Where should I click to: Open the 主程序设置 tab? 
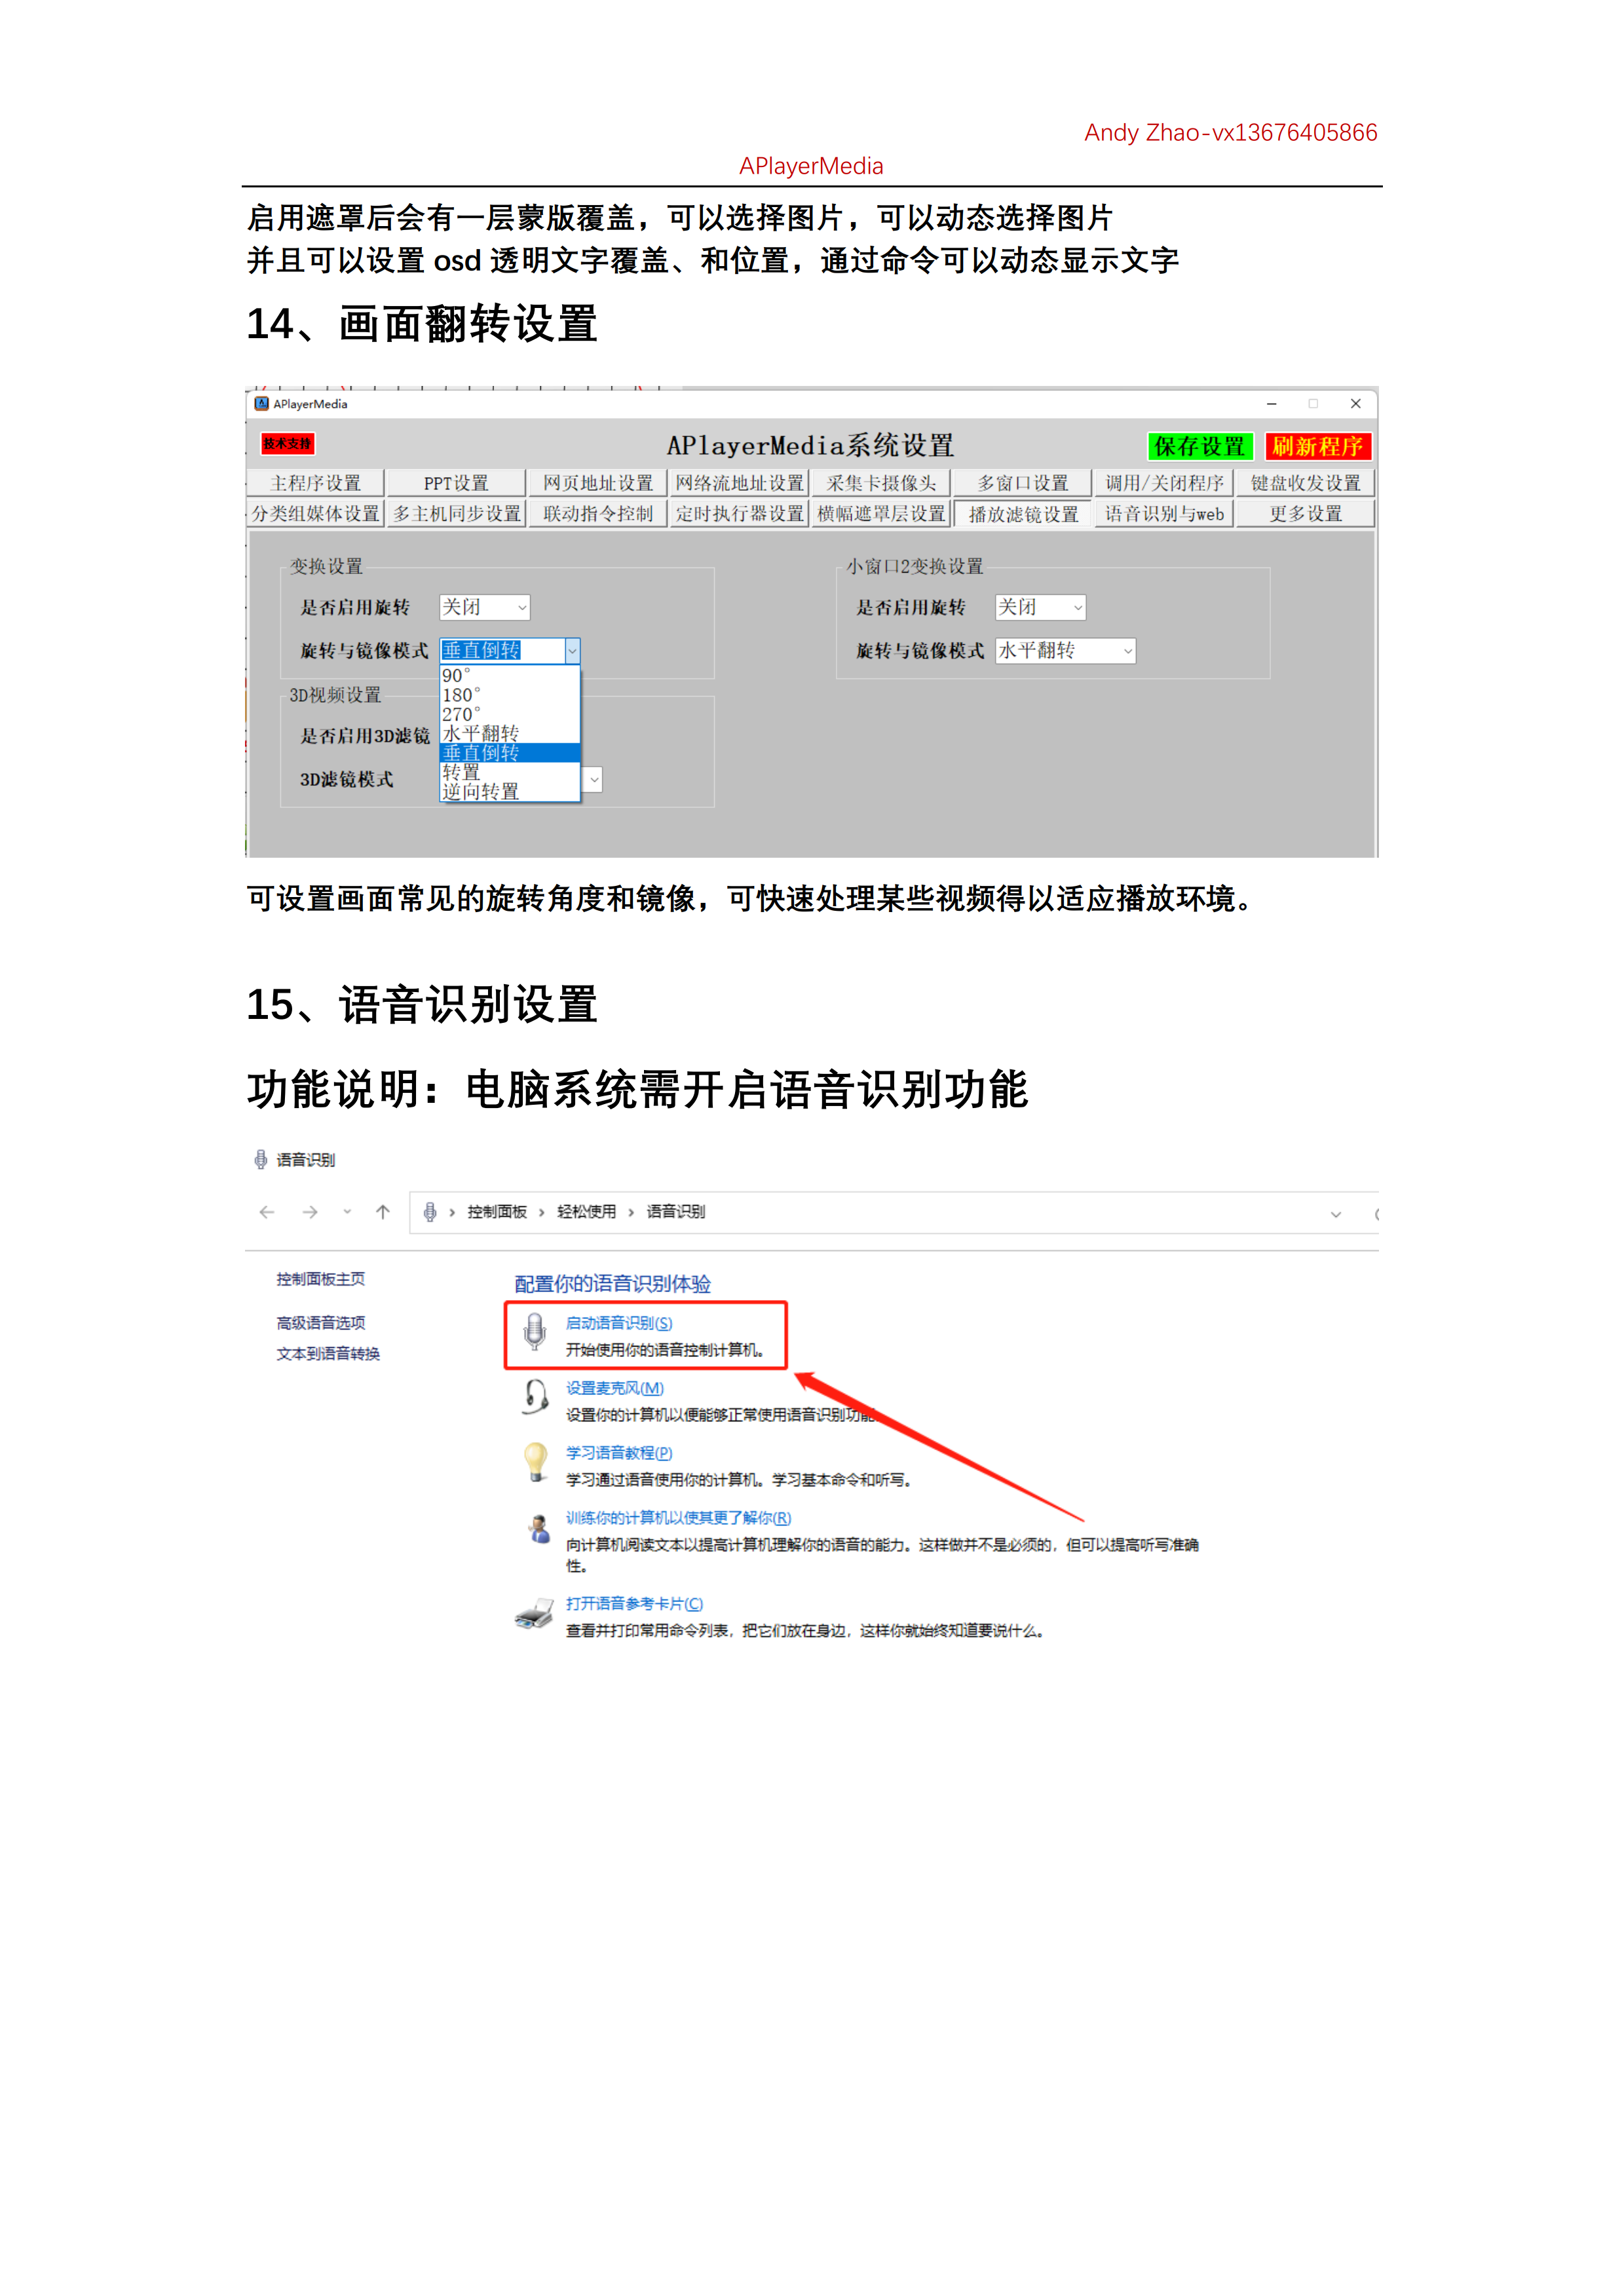click(x=315, y=483)
